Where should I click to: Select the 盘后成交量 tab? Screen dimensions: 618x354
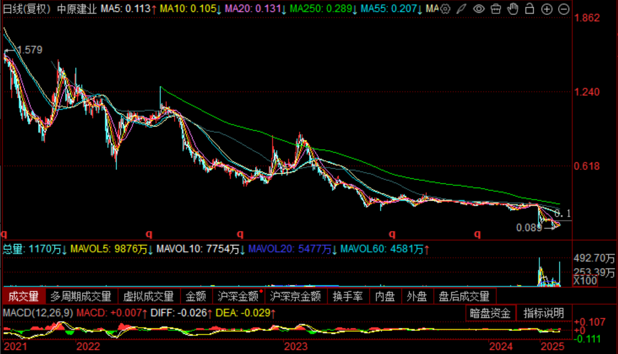[x=464, y=296]
